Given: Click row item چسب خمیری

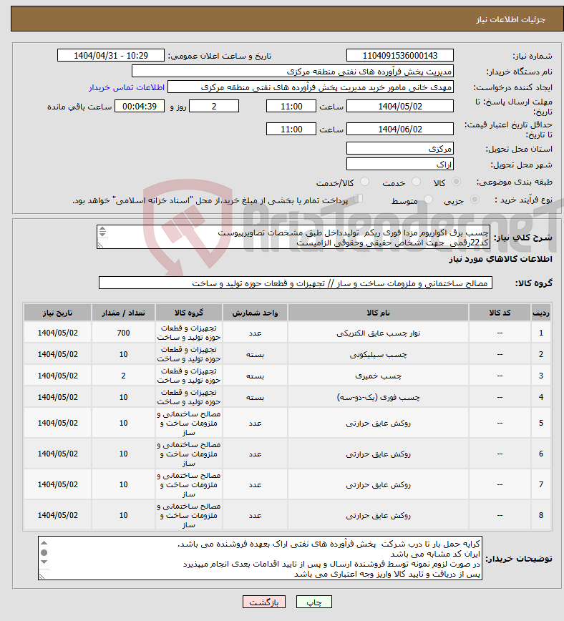Looking at the screenshot, I should click(379, 376).
